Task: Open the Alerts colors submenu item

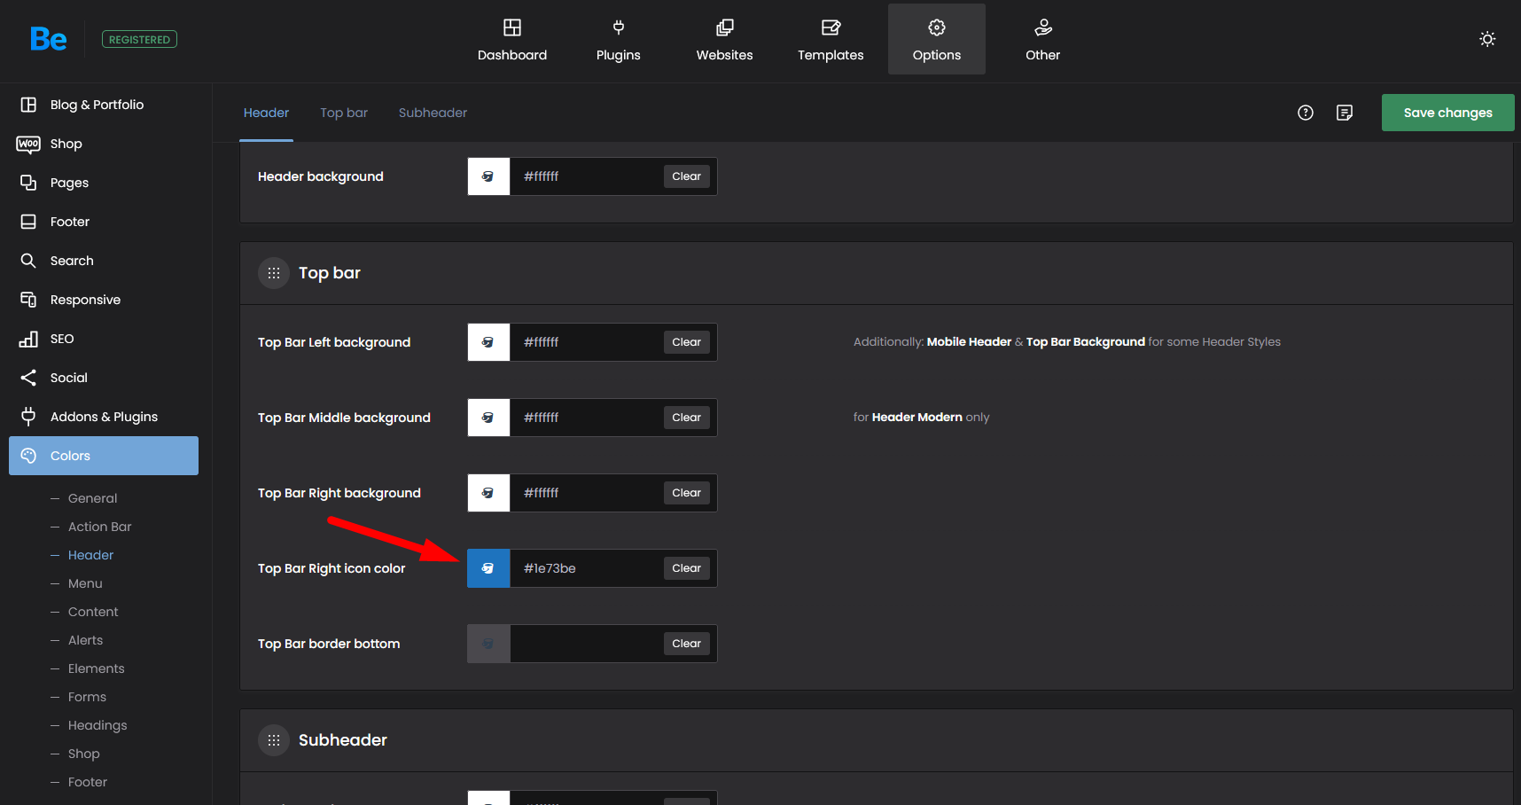Action: click(x=85, y=640)
